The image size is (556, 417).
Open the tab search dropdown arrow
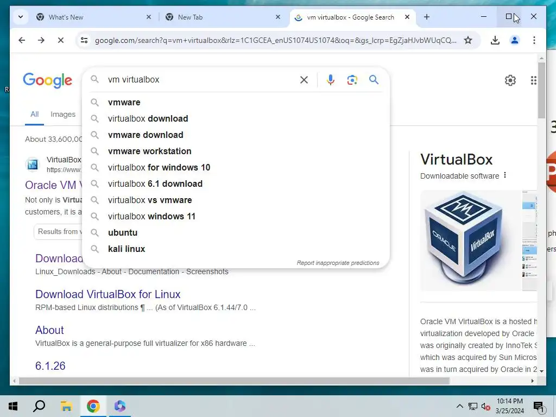click(21, 17)
